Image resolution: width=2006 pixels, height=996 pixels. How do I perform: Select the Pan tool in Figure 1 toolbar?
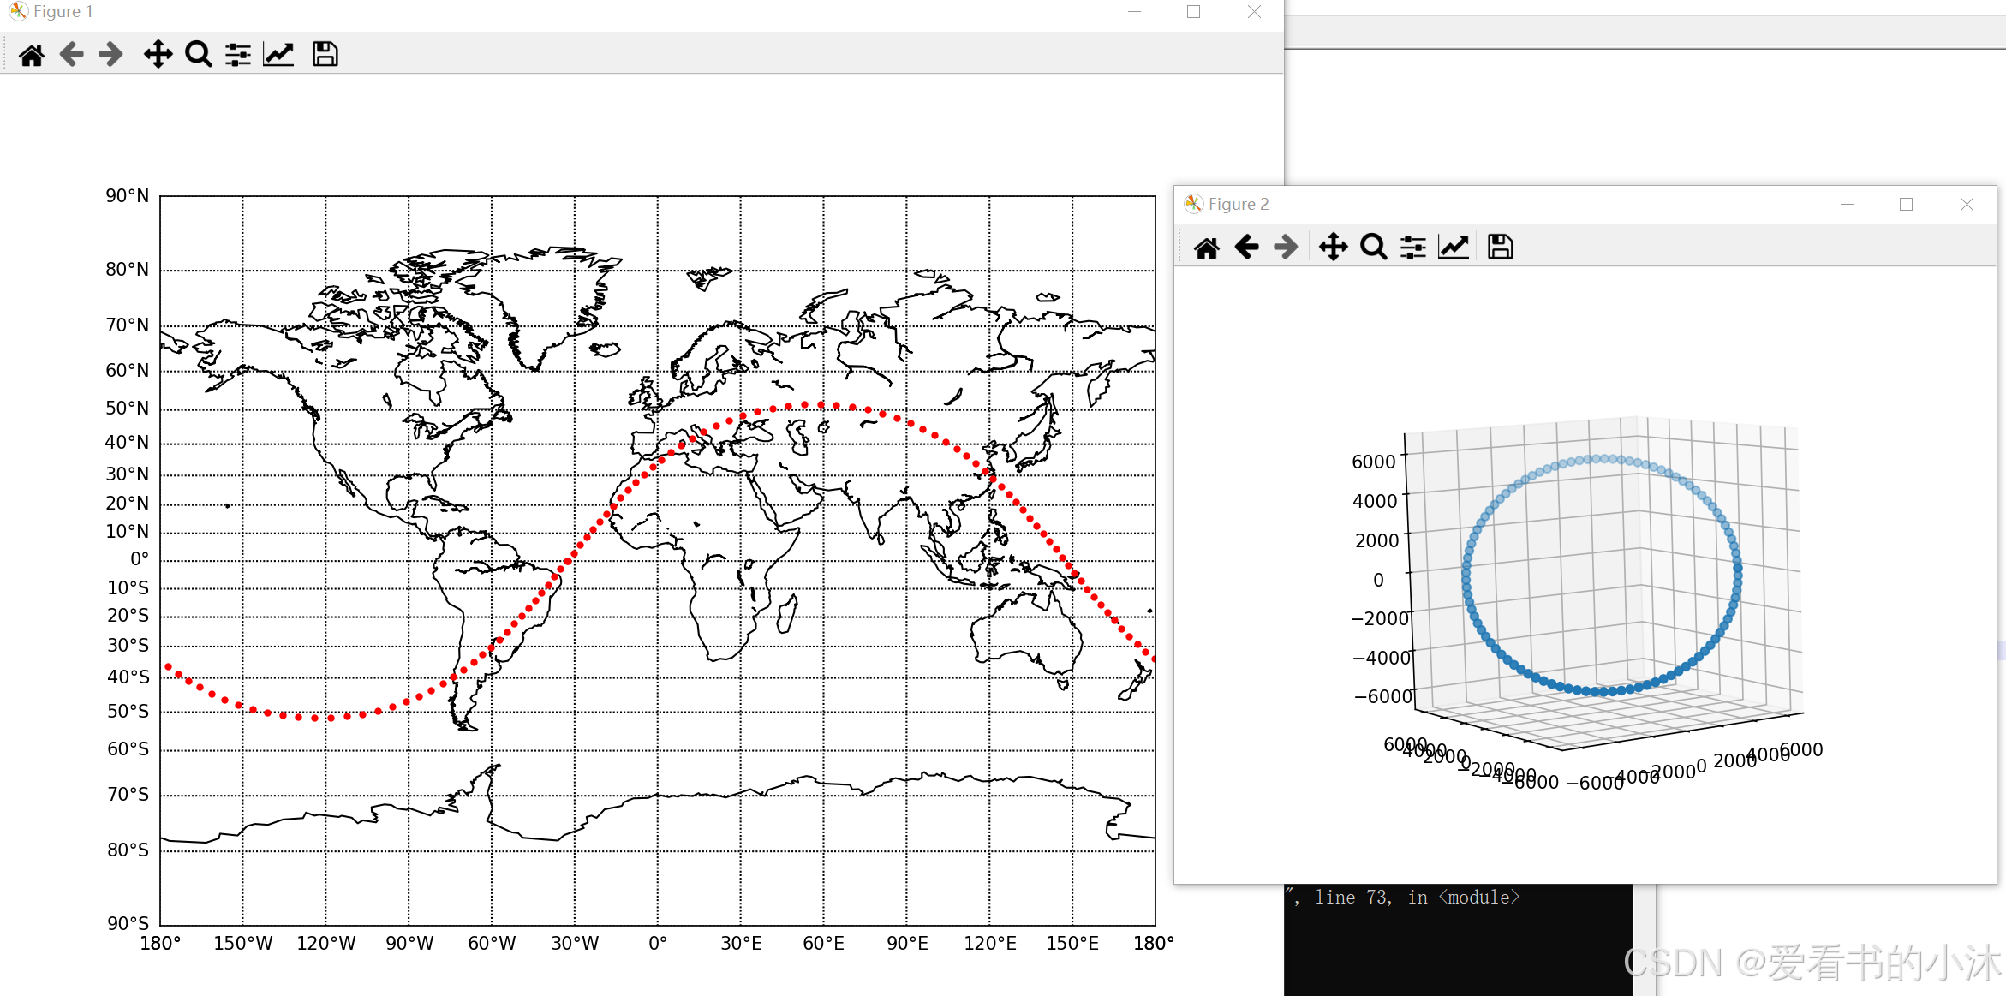pos(158,53)
